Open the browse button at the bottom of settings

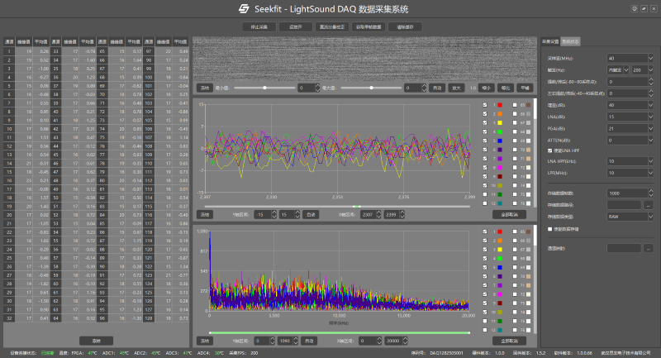coord(649,248)
